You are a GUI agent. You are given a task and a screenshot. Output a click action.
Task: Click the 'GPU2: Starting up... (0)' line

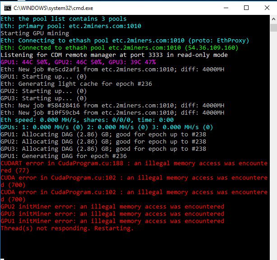(44, 91)
